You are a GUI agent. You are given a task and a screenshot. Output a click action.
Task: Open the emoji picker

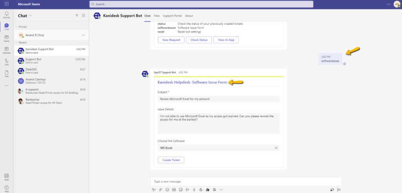point(167,190)
